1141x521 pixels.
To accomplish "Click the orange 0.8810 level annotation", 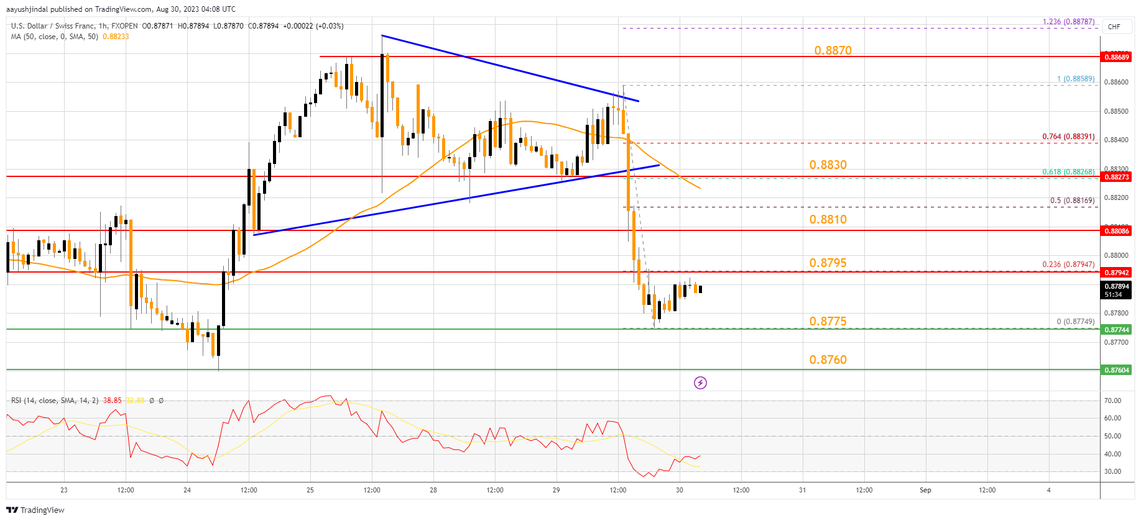I will point(828,219).
